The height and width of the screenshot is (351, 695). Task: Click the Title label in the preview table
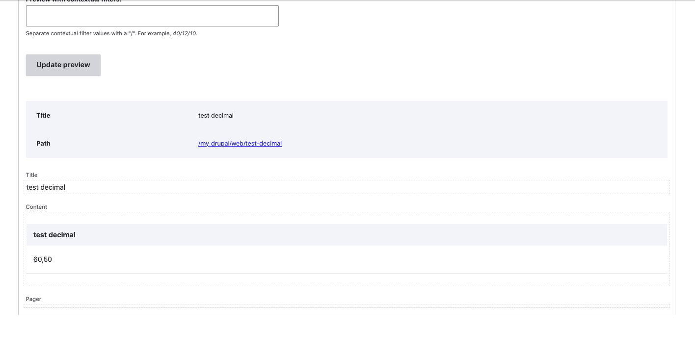43,115
